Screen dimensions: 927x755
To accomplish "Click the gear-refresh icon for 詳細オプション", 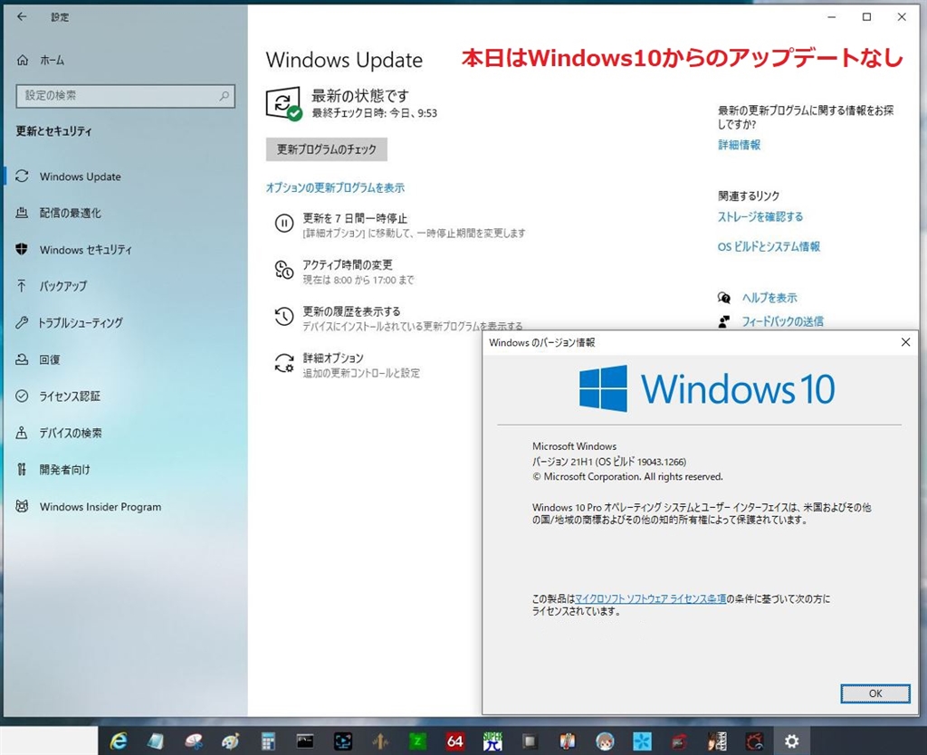I will [x=284, y=363].
